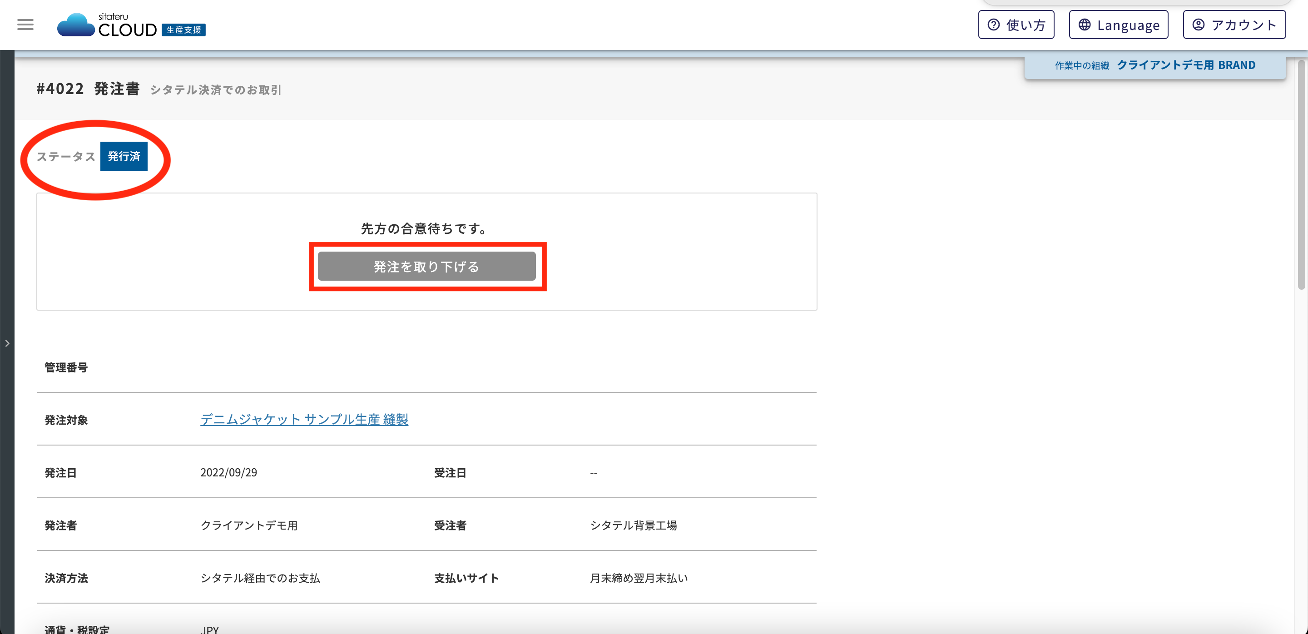Click the page vertical scrollbar
1308x634 pixels.
[x=1301, y=175]
